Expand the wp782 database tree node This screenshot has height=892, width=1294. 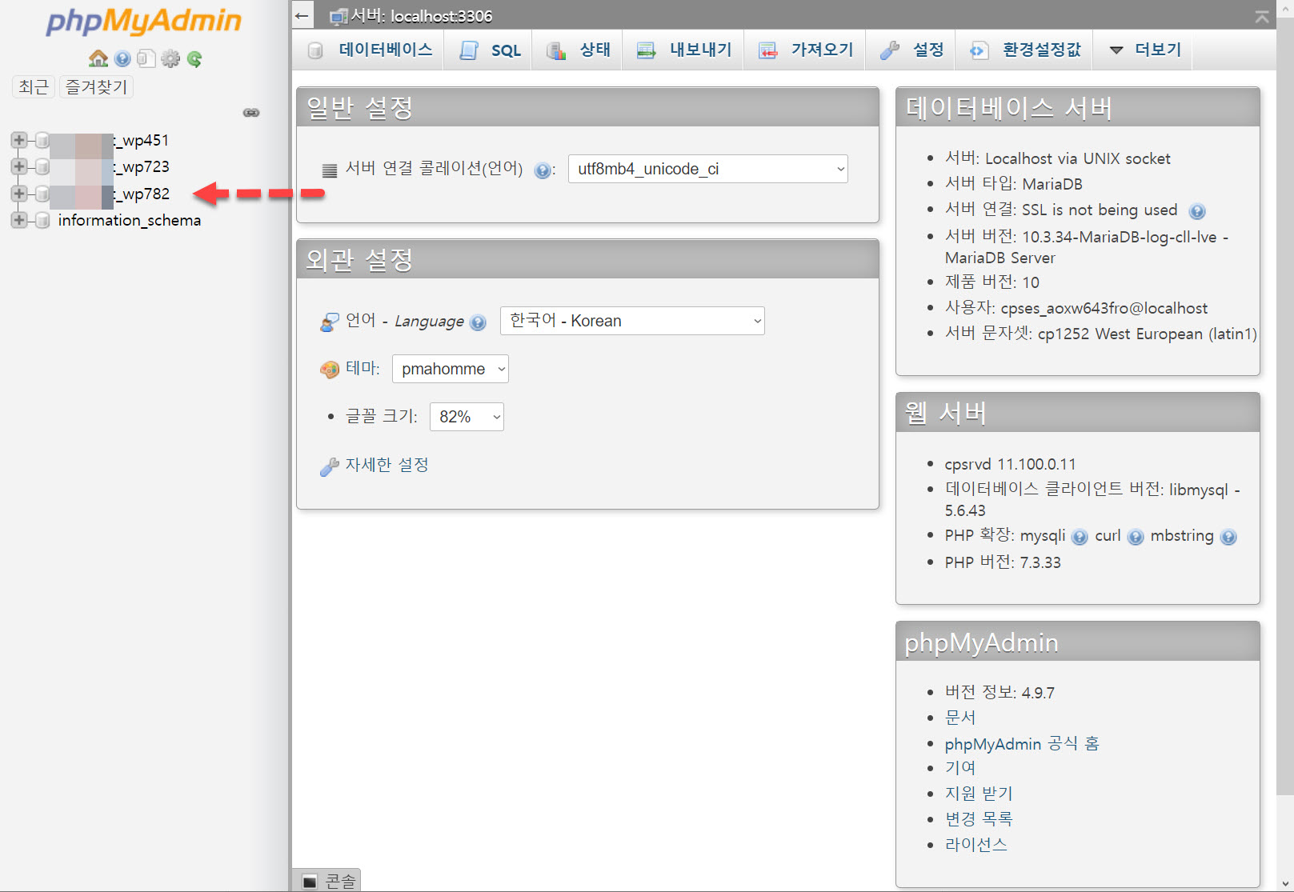(x=18, y=194)
